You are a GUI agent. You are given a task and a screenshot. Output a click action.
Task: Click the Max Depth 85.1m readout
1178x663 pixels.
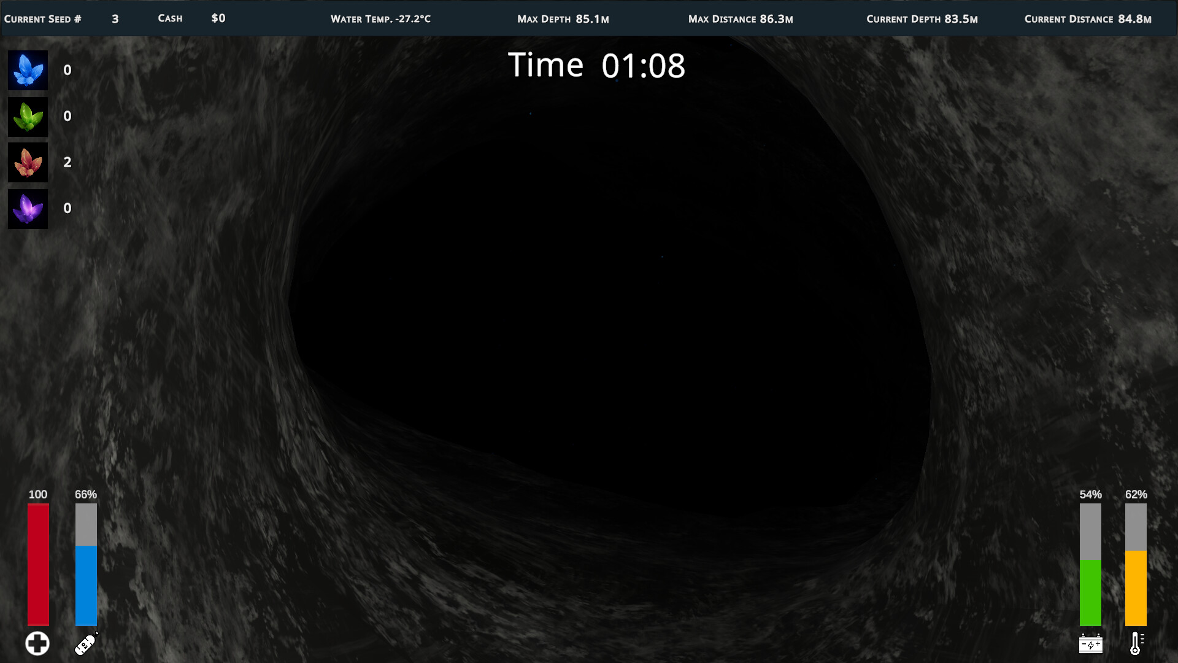563,19
